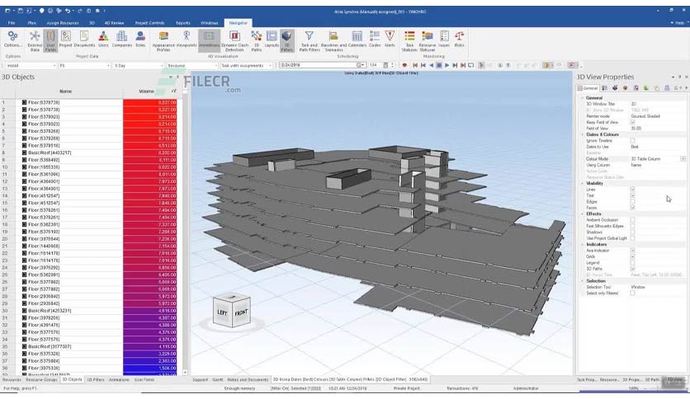This screenshot has height=399, width=690.
Task: Open the Codes ribbon button
Action: click(375, 40)
